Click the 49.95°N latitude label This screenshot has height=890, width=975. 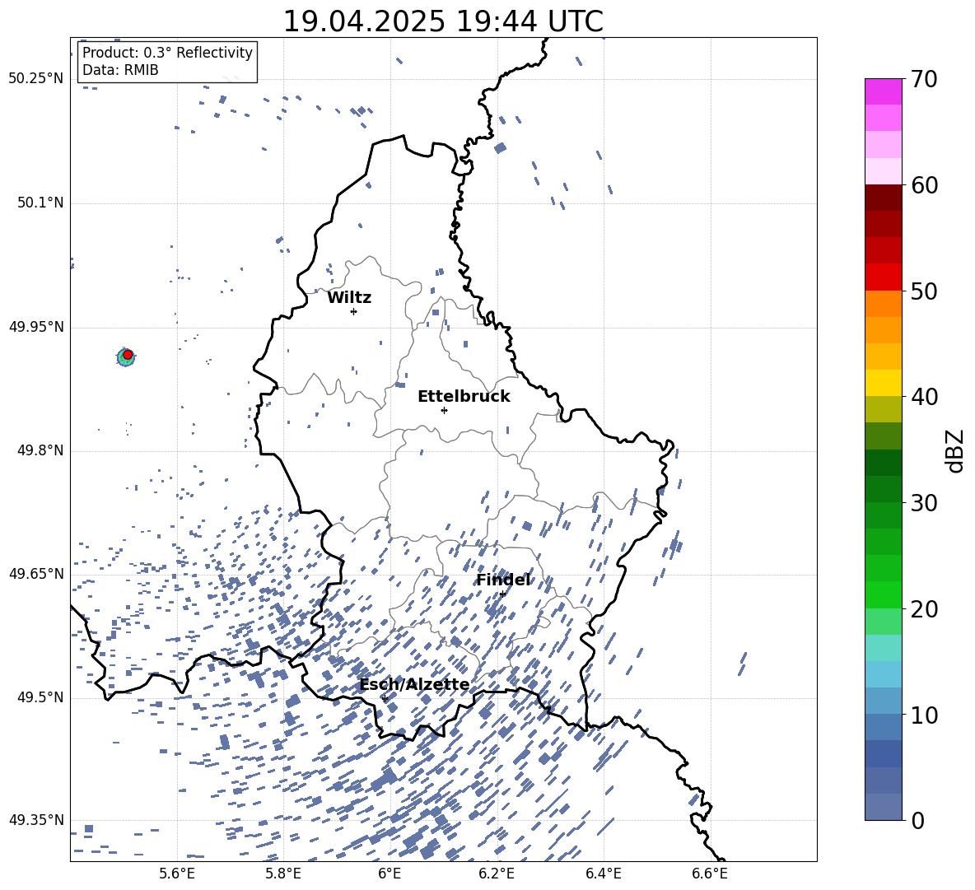(36, 326)
